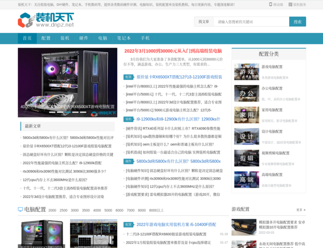Viewport: 323px width, 248px height.
Task: Open latest article 5800x3d和5800x有什么区别
Action: pos(68,138)
